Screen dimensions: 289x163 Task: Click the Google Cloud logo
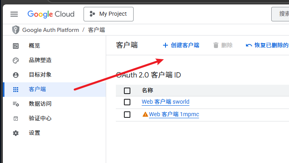coord(51,14)
